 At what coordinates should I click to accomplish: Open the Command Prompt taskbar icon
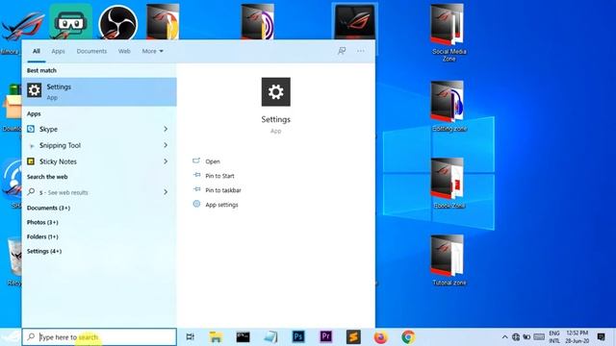244,337
